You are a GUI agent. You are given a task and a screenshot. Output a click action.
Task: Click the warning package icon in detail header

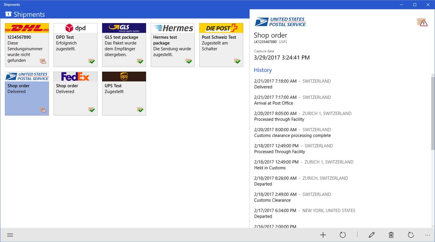pos(422,22)
